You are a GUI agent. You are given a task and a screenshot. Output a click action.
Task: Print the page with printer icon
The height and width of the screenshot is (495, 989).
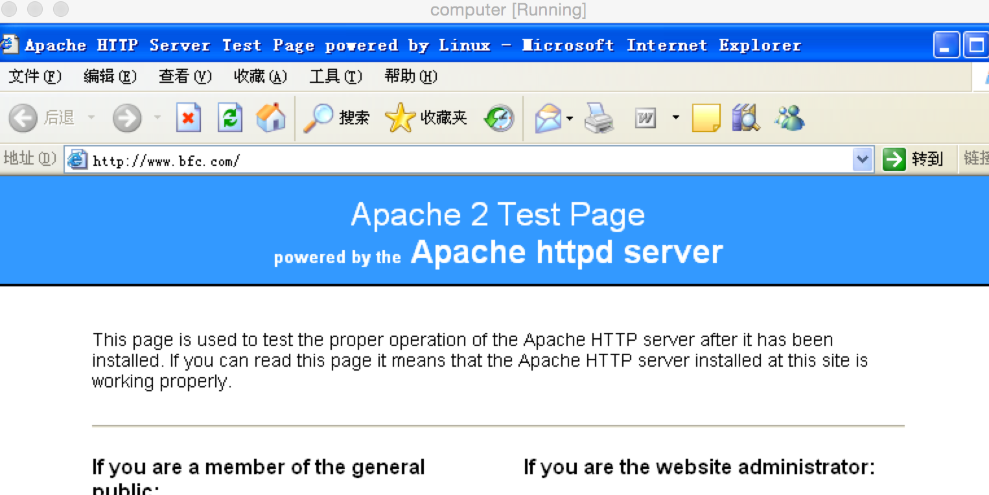599,118
